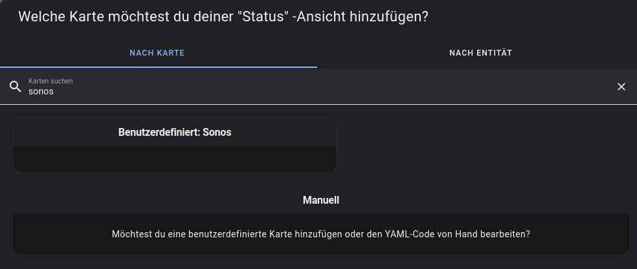Click the empty search bar area left of X
The height and width of the screenshot is (269, 637).
click(388, 87)
